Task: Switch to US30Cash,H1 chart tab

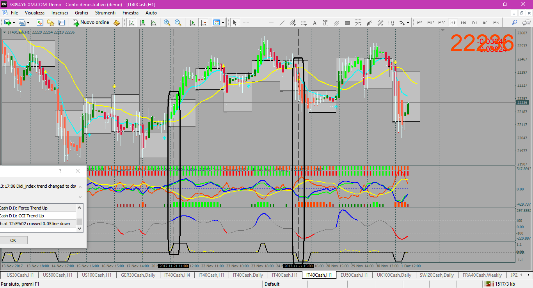Action: [x=20, y=275]
